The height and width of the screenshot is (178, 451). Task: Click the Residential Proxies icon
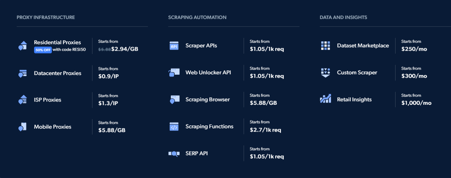(22, 46)
